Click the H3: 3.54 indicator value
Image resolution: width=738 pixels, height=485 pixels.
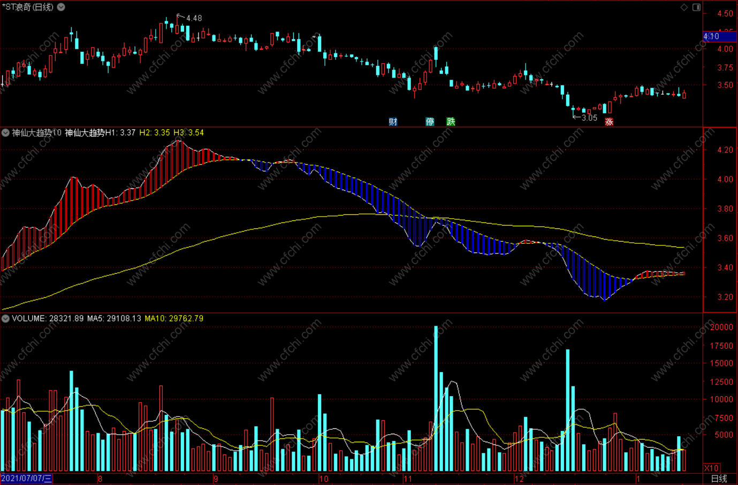click(188, 133)
